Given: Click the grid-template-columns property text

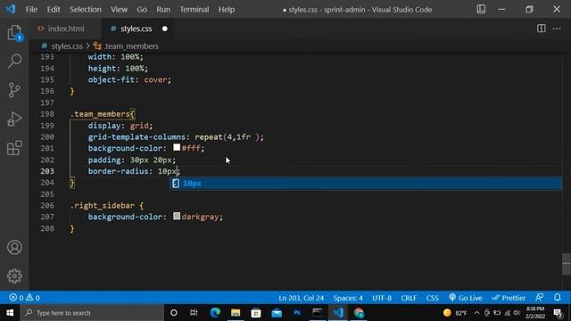Looking at the screenshot, I should point(137,136).
